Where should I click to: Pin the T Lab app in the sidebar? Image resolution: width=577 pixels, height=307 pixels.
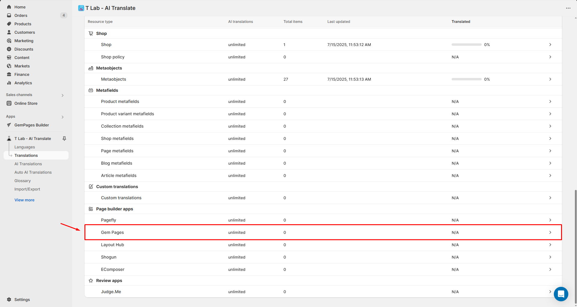pos(64,138)
